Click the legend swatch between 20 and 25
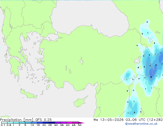 (46, 123)
